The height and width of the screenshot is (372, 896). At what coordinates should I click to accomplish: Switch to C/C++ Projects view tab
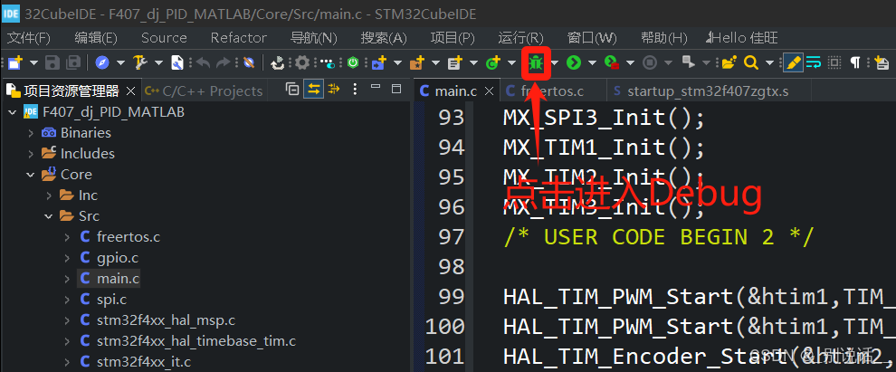[204, 91]
